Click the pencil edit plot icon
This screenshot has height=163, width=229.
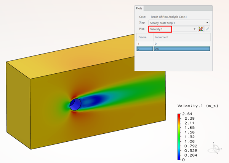[207, 29]
